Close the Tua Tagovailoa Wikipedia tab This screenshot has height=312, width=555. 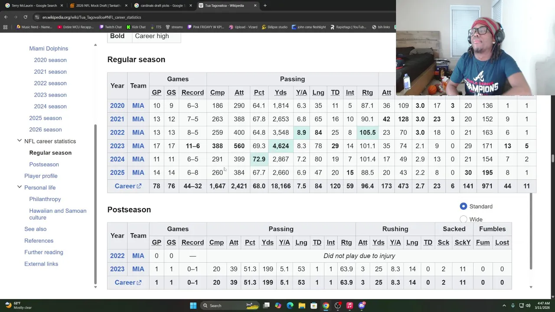pyautogui.click(x=255, y=6)
